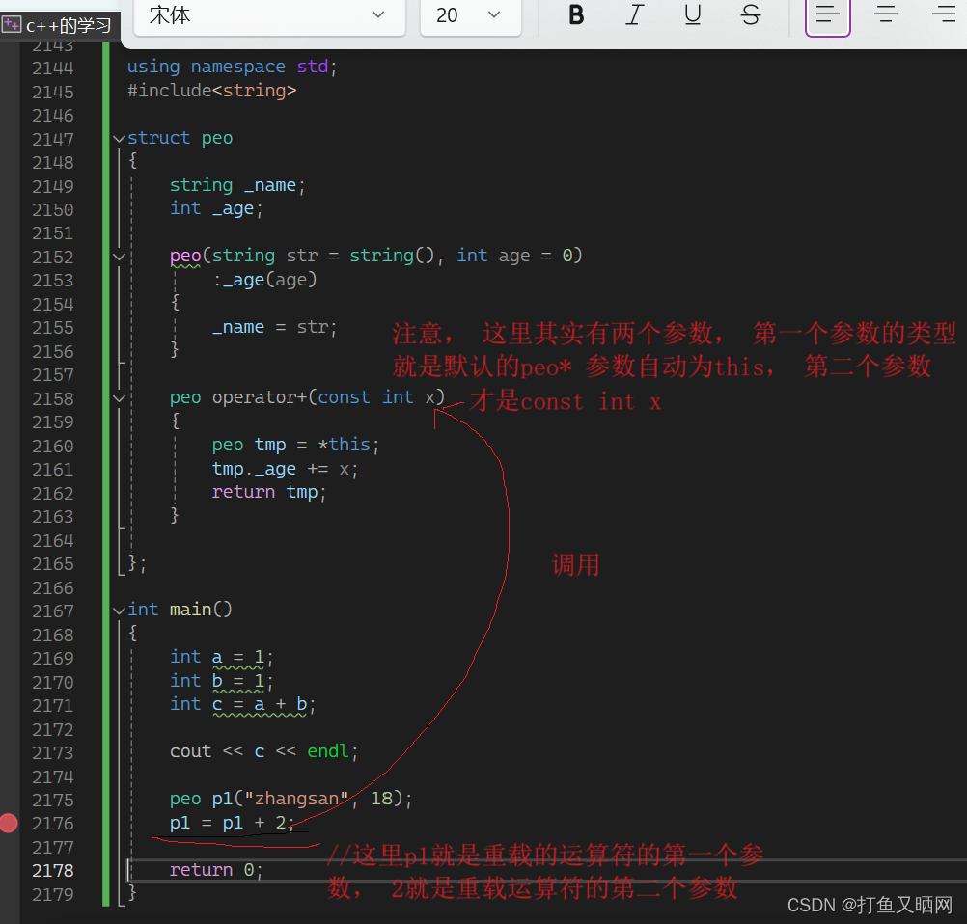The image size is (967, 924).
Task: Place cursor on 'using namespace std;' line
Action: pyautogui.click(x=232, y=67)
